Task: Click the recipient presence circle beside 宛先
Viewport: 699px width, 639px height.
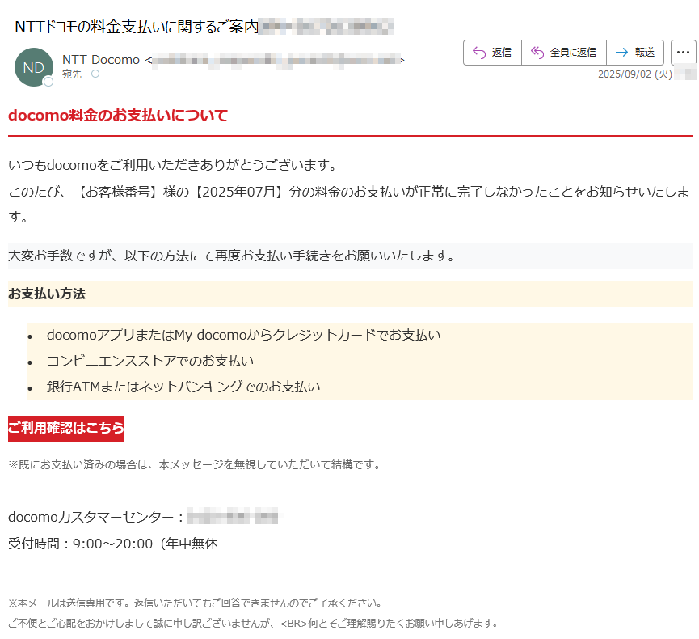Action: pos(95,74)
